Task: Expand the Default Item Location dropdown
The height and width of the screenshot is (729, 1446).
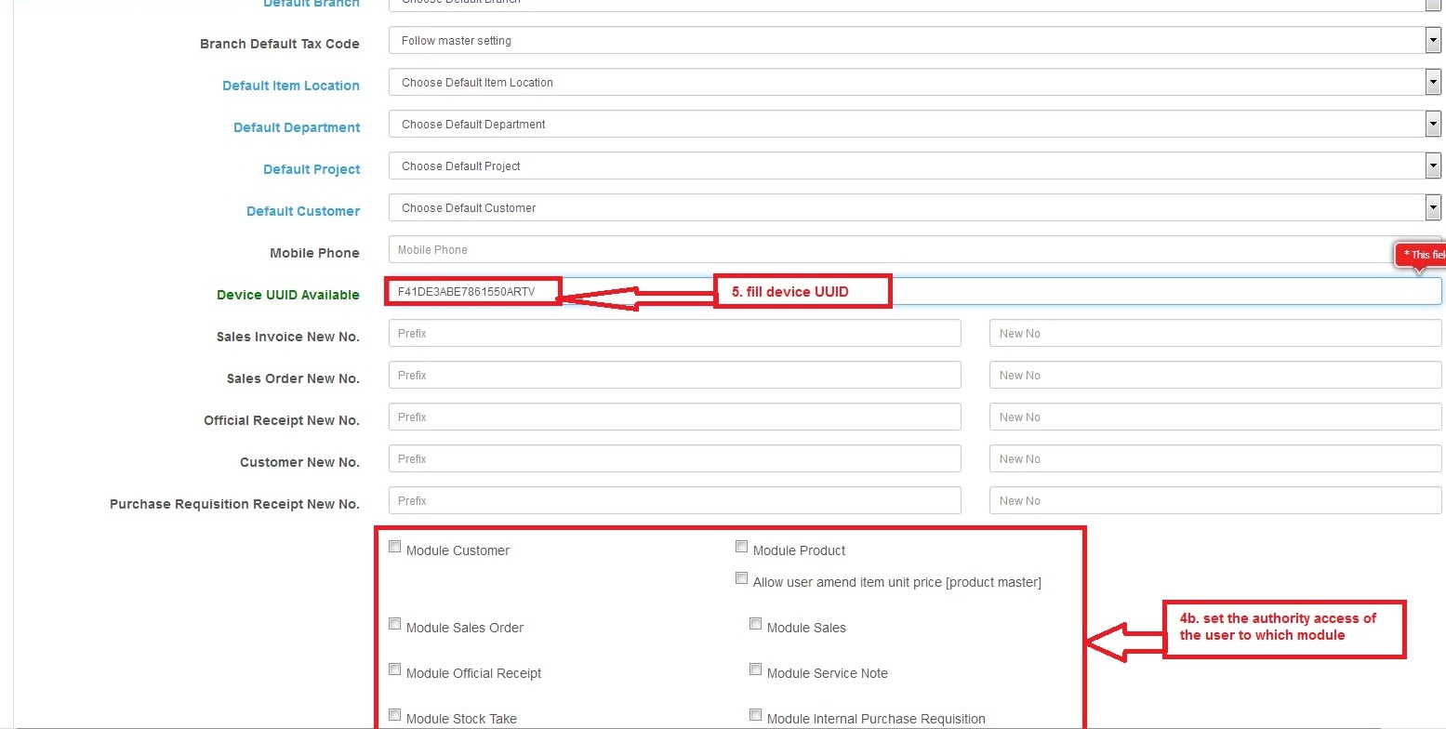Action: pos(914,83)
